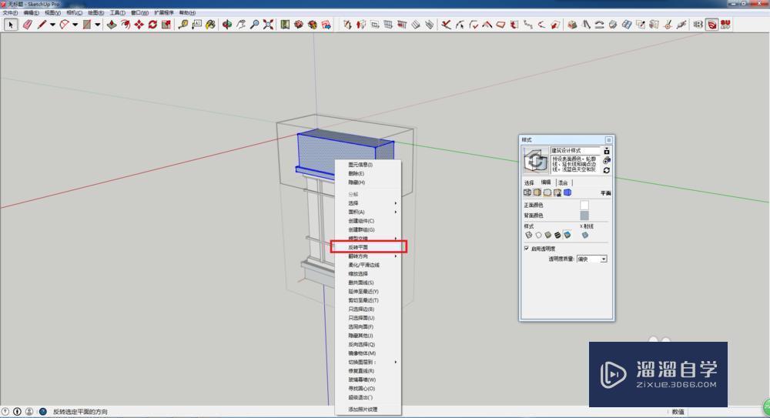Expand 面积(A) submenu
Viewport: 770px width, 418px height.
[368, 212]
